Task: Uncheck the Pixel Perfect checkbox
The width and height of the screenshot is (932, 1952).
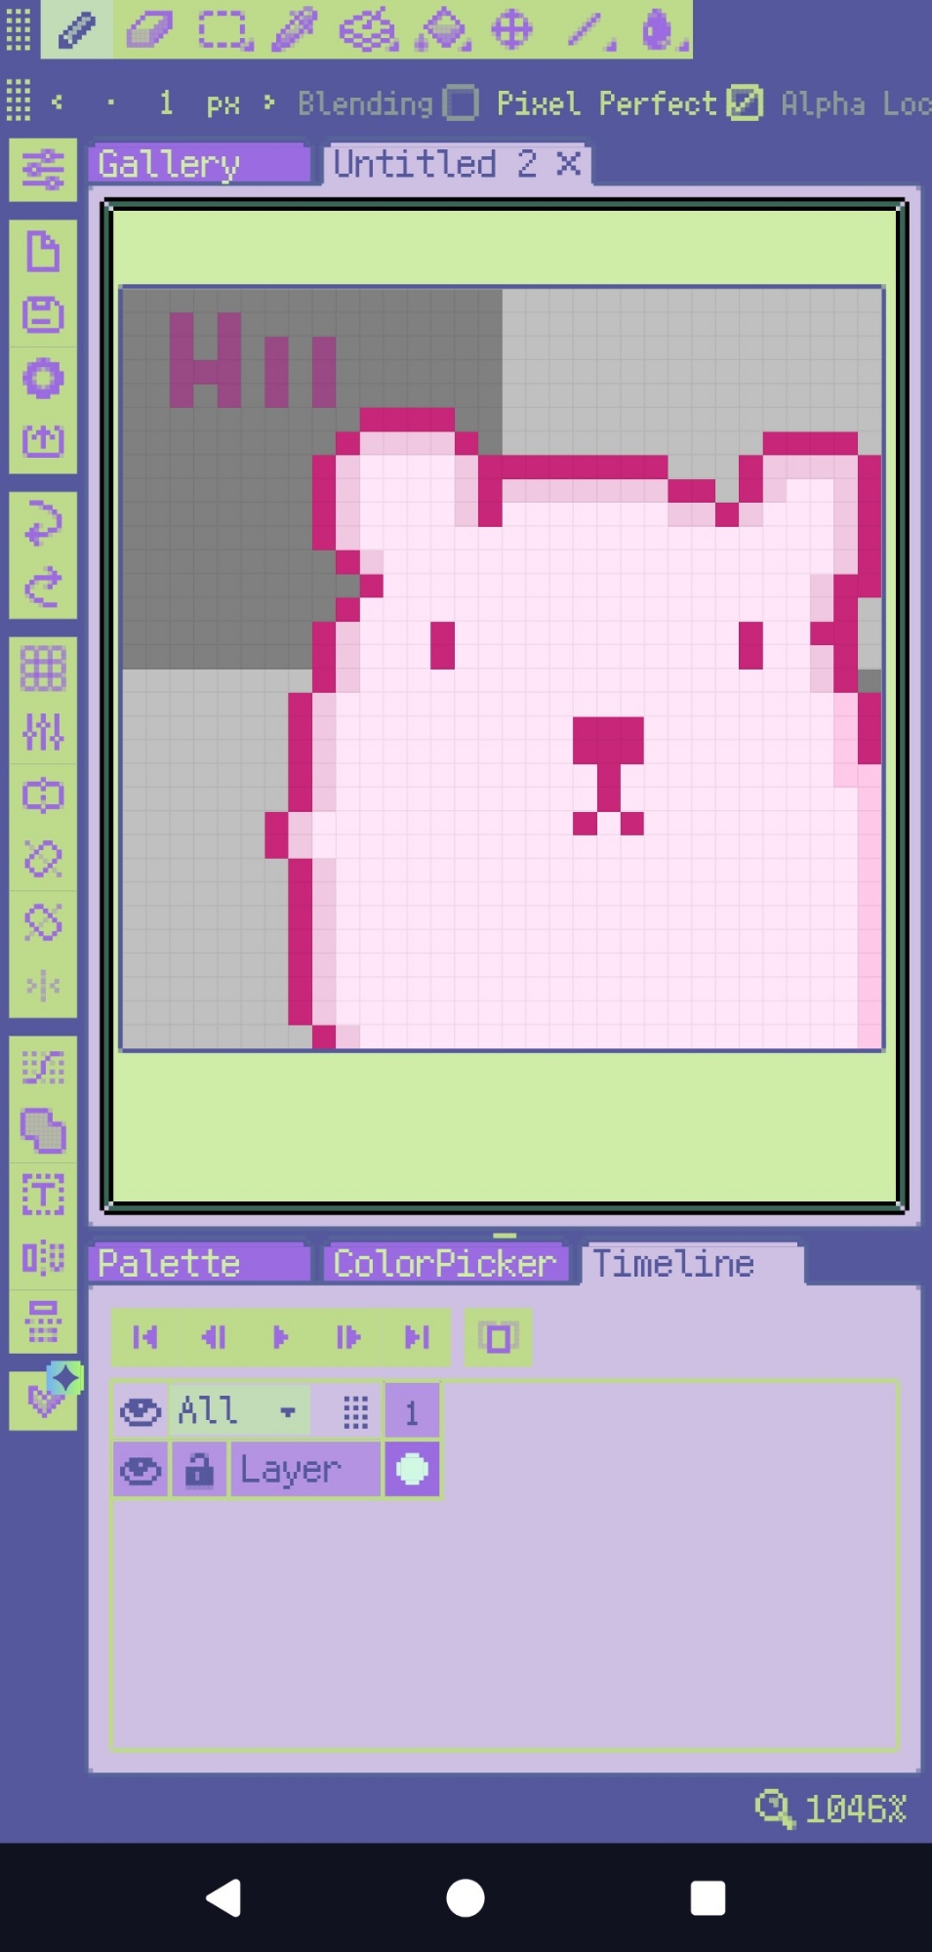Action: [746, 102]
